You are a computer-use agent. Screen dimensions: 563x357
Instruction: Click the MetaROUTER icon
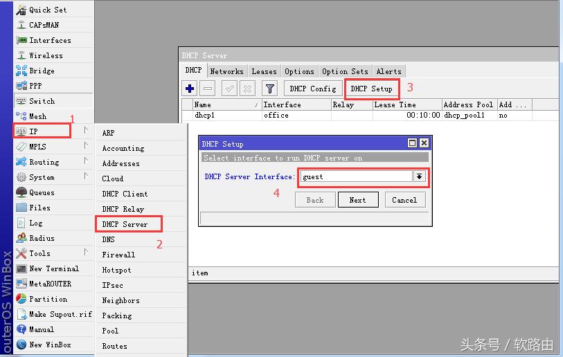21,284
